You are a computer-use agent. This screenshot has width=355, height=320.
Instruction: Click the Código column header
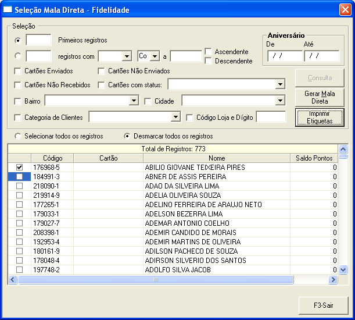pyautogui.click(x=52, y=158)
